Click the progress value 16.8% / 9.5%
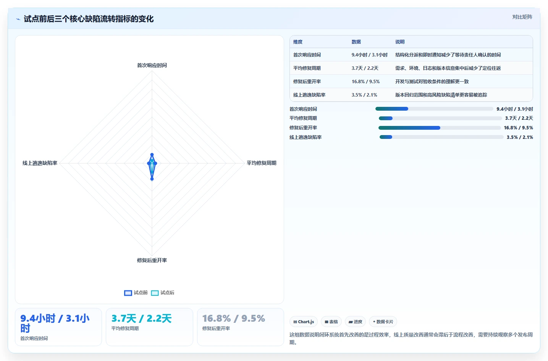Viewport: 548px width, 361px height. pos(518,128)
